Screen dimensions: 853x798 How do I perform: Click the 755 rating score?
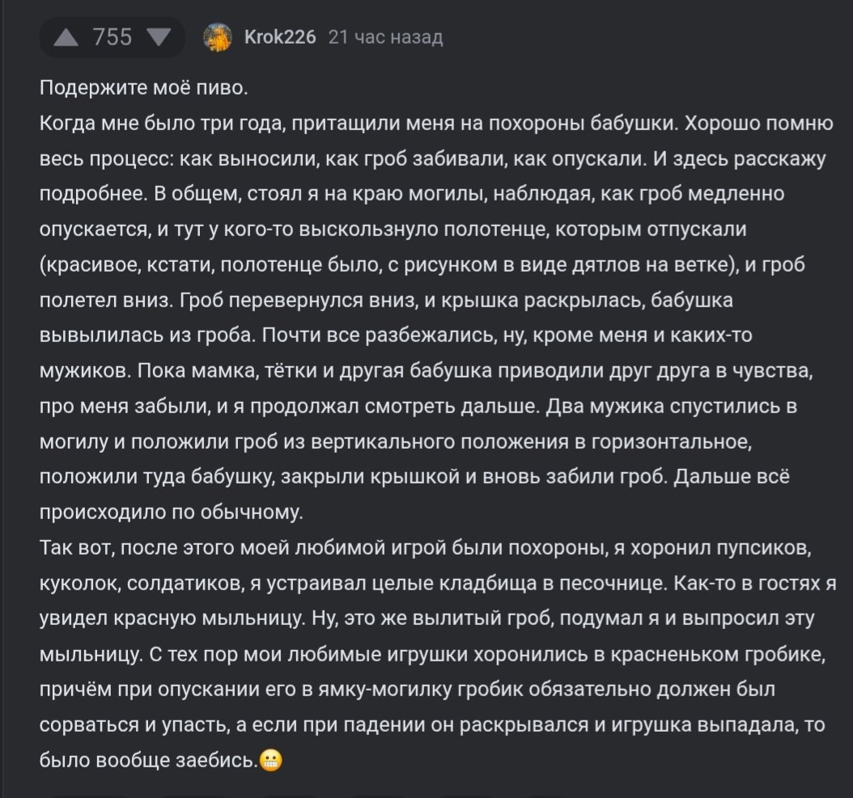coord(113,37)
